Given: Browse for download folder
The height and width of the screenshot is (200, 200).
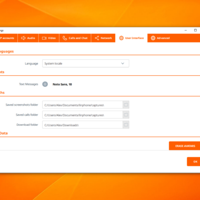Looking at the screenshot, I should coord(126,125).
